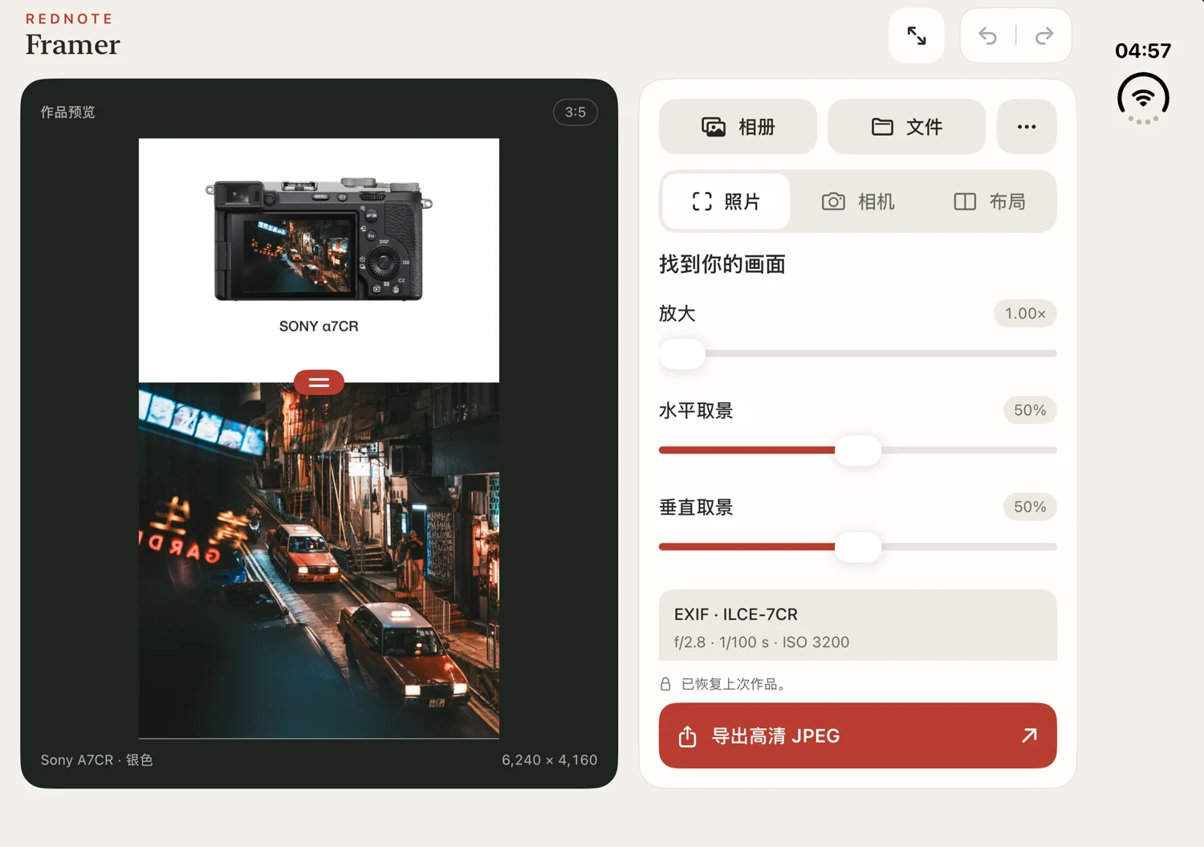The width and height of the screenshot is (1204, 847).
Task: Click the SONY α7CR caption
Action: click(319, 326)
